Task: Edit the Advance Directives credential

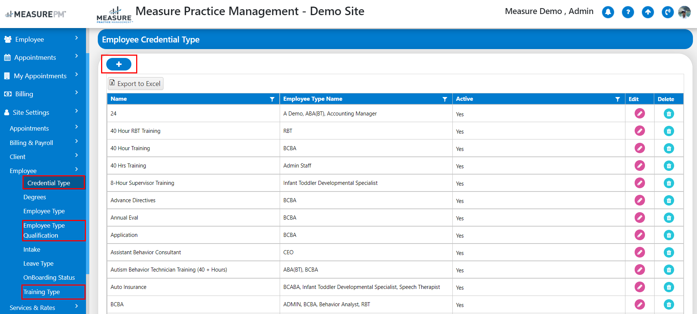Action: tap(639, 200)
